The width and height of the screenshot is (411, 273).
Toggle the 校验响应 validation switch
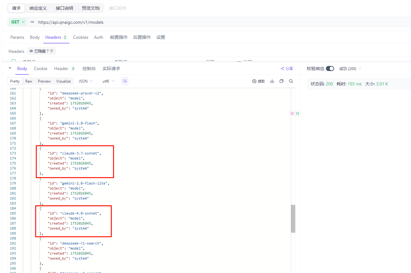point(330,68)
